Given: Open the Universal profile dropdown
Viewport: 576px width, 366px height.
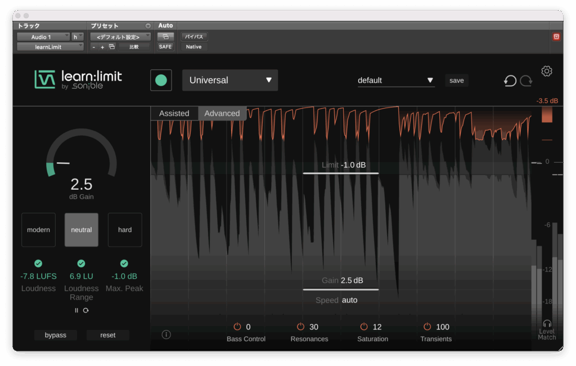Looking at the screenshot, I should coord(230,80).
